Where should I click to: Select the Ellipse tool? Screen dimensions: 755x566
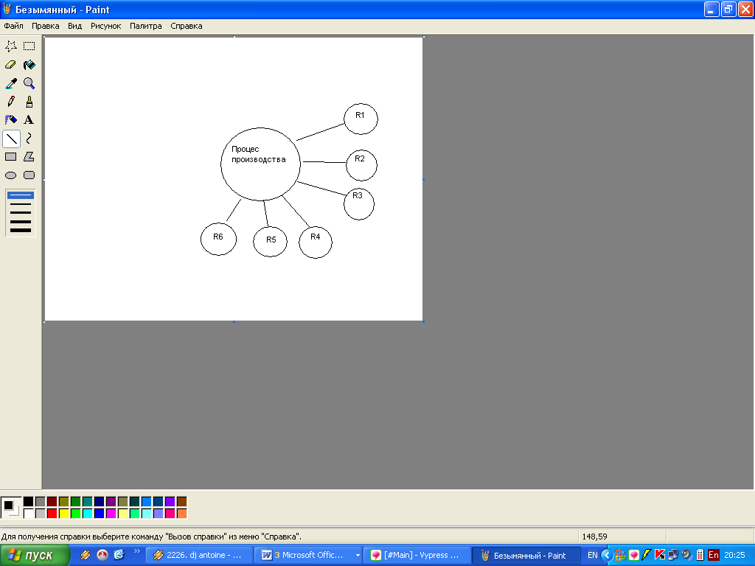[11, 175]
